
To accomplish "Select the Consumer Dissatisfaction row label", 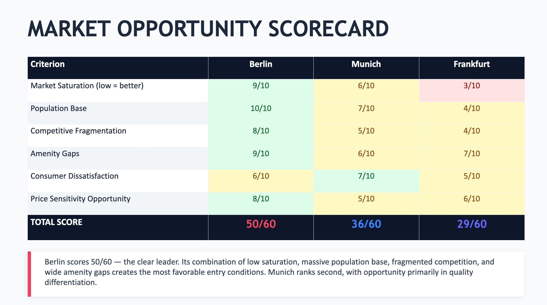I will 74,176.
